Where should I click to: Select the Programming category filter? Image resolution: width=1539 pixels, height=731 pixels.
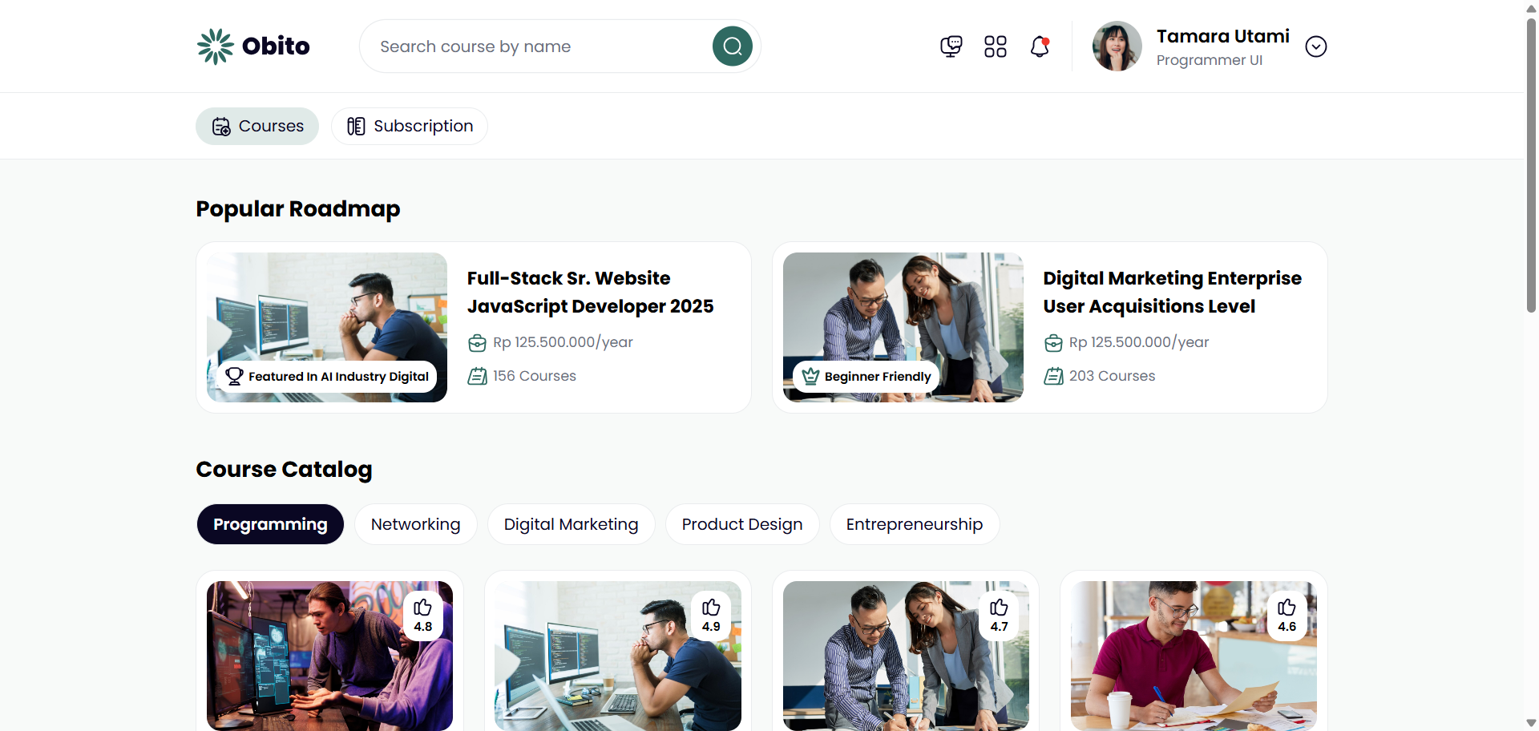point(270,524)
